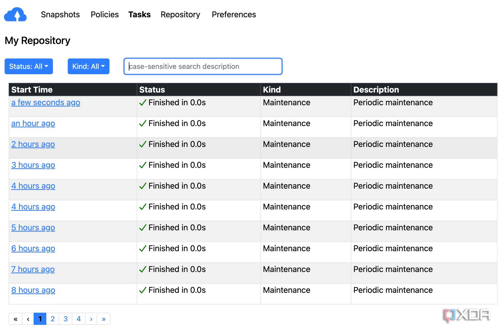This screenshot has width=499, height=332.
Task: Open the '7 hours ago' task link
Action: 33,269
